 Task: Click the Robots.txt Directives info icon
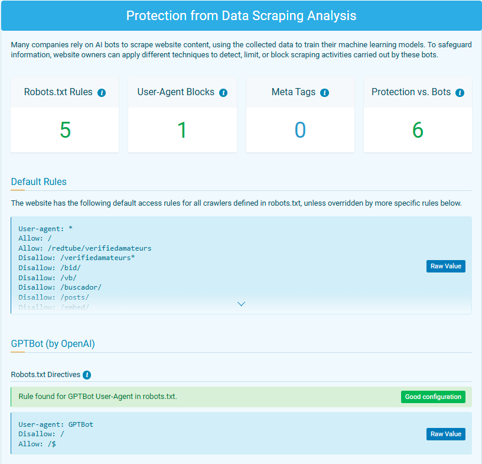(87, 375)
